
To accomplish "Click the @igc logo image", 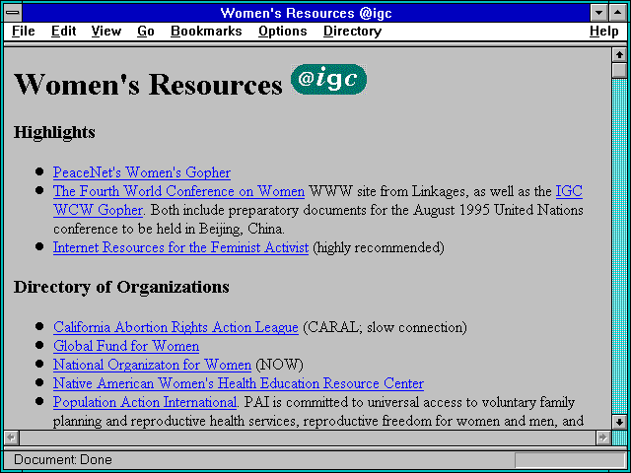I will pyautogui.click(x=328, y=79).
